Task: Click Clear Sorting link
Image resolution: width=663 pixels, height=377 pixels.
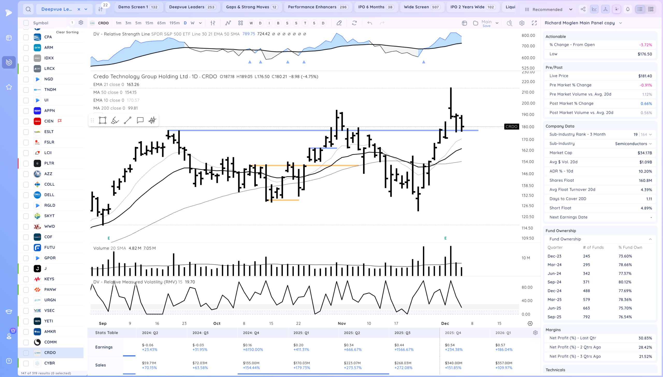Action: [x=67, y=32]
